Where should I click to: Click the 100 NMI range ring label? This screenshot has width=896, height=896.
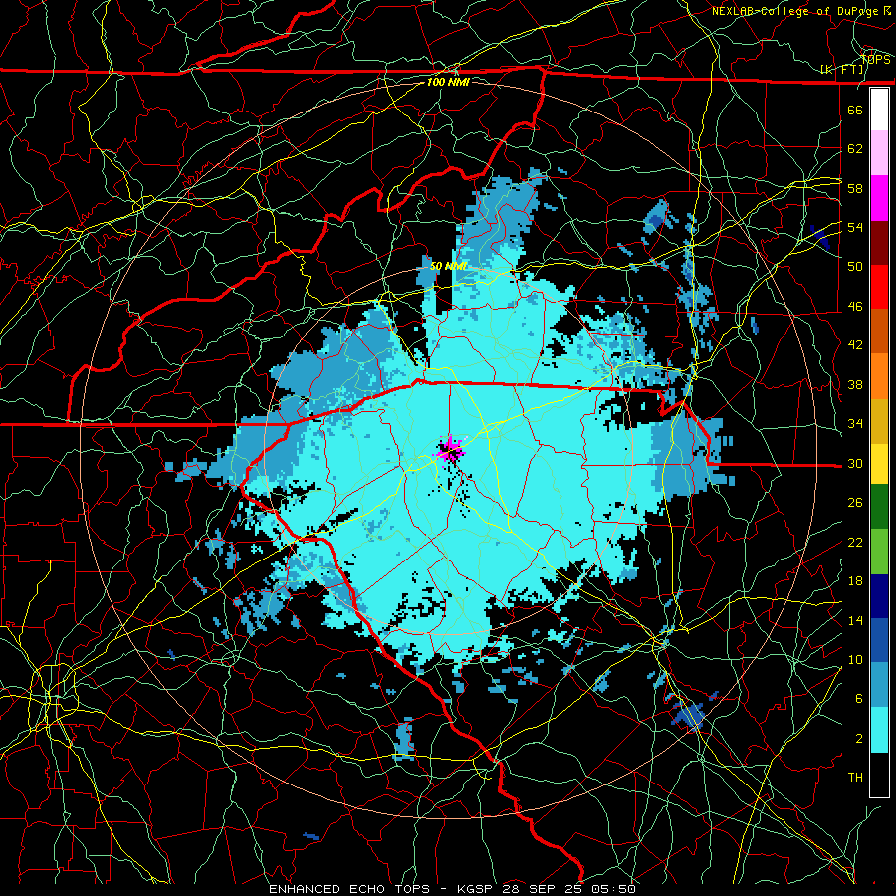click(448, 82)
